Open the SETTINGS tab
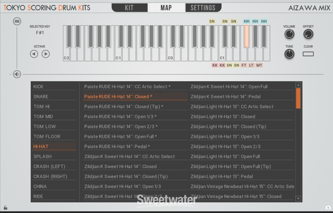 click(203, 8)
